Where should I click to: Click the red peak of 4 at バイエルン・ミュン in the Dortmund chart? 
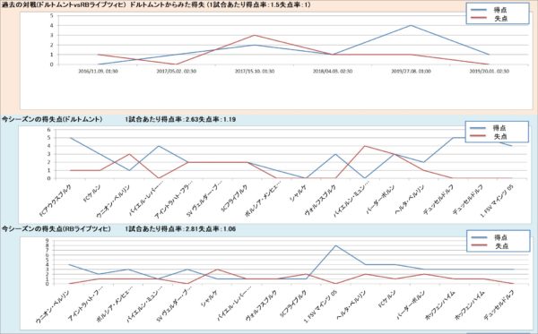click(x=364, y=146)
